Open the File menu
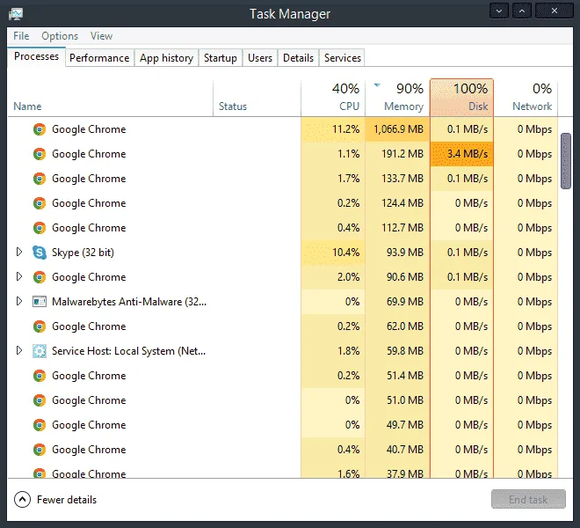 [21, 36]
